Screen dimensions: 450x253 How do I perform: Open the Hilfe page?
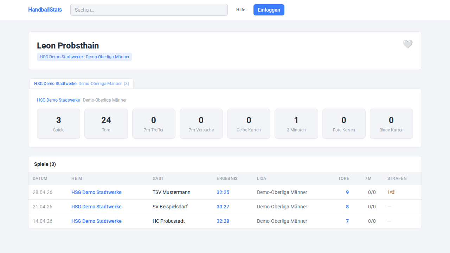click(x=241, y=10)
